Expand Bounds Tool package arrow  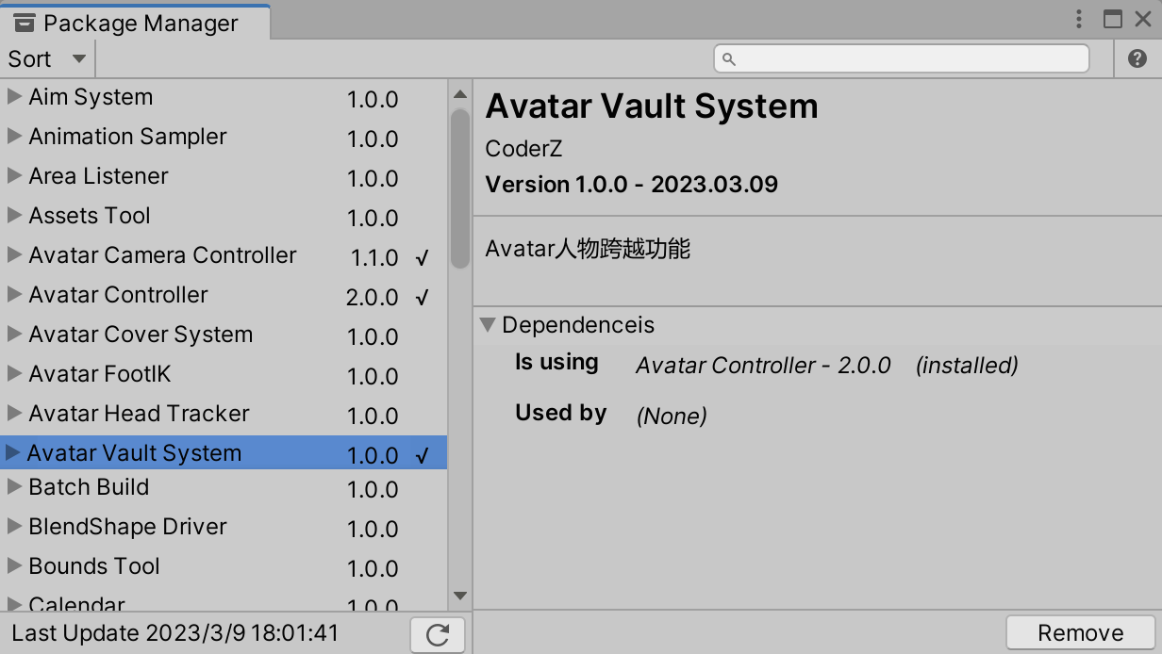tap(14, 565)
